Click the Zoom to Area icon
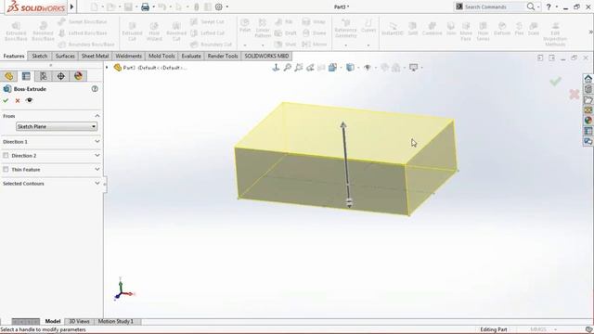Image resolution: width=594 pixels, height=334 pixels. (x=299, y=68)
